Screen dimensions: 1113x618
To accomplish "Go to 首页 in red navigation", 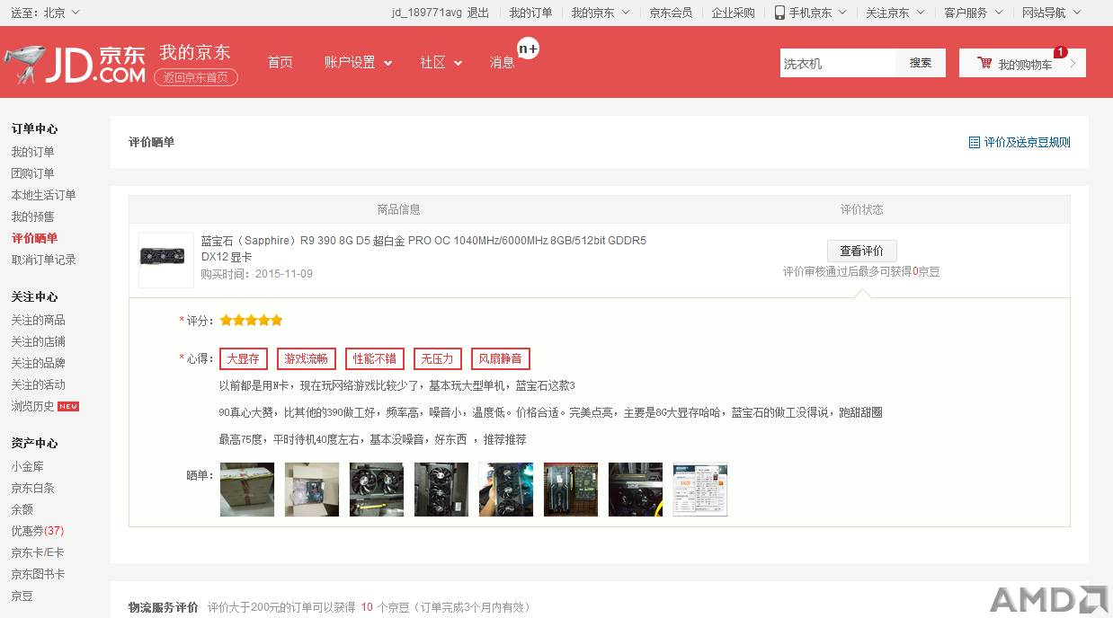I will [280, 63].
